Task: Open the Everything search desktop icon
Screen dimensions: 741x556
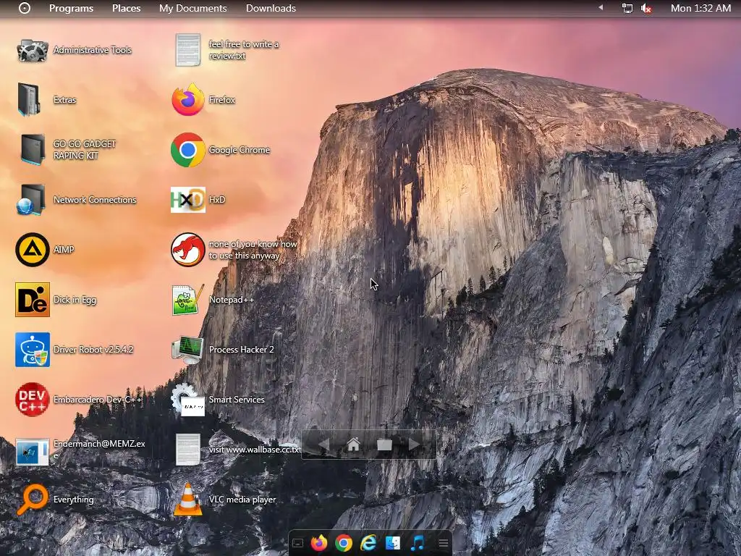Action: [32, 500]
